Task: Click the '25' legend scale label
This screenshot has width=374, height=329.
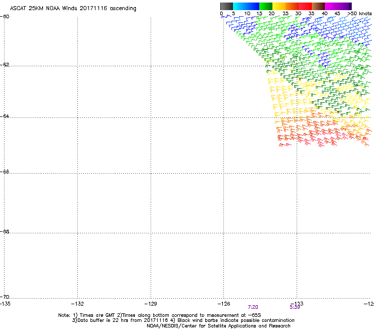Action: coord(286,14)
